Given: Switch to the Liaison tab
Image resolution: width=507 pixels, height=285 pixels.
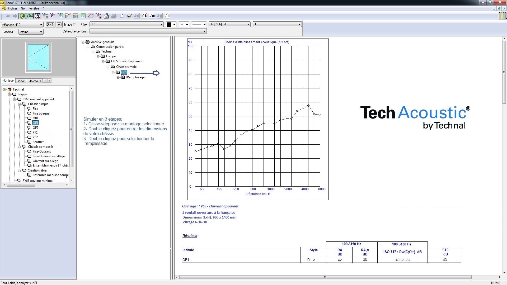Looking at the screenshot, I should (21, 81).
